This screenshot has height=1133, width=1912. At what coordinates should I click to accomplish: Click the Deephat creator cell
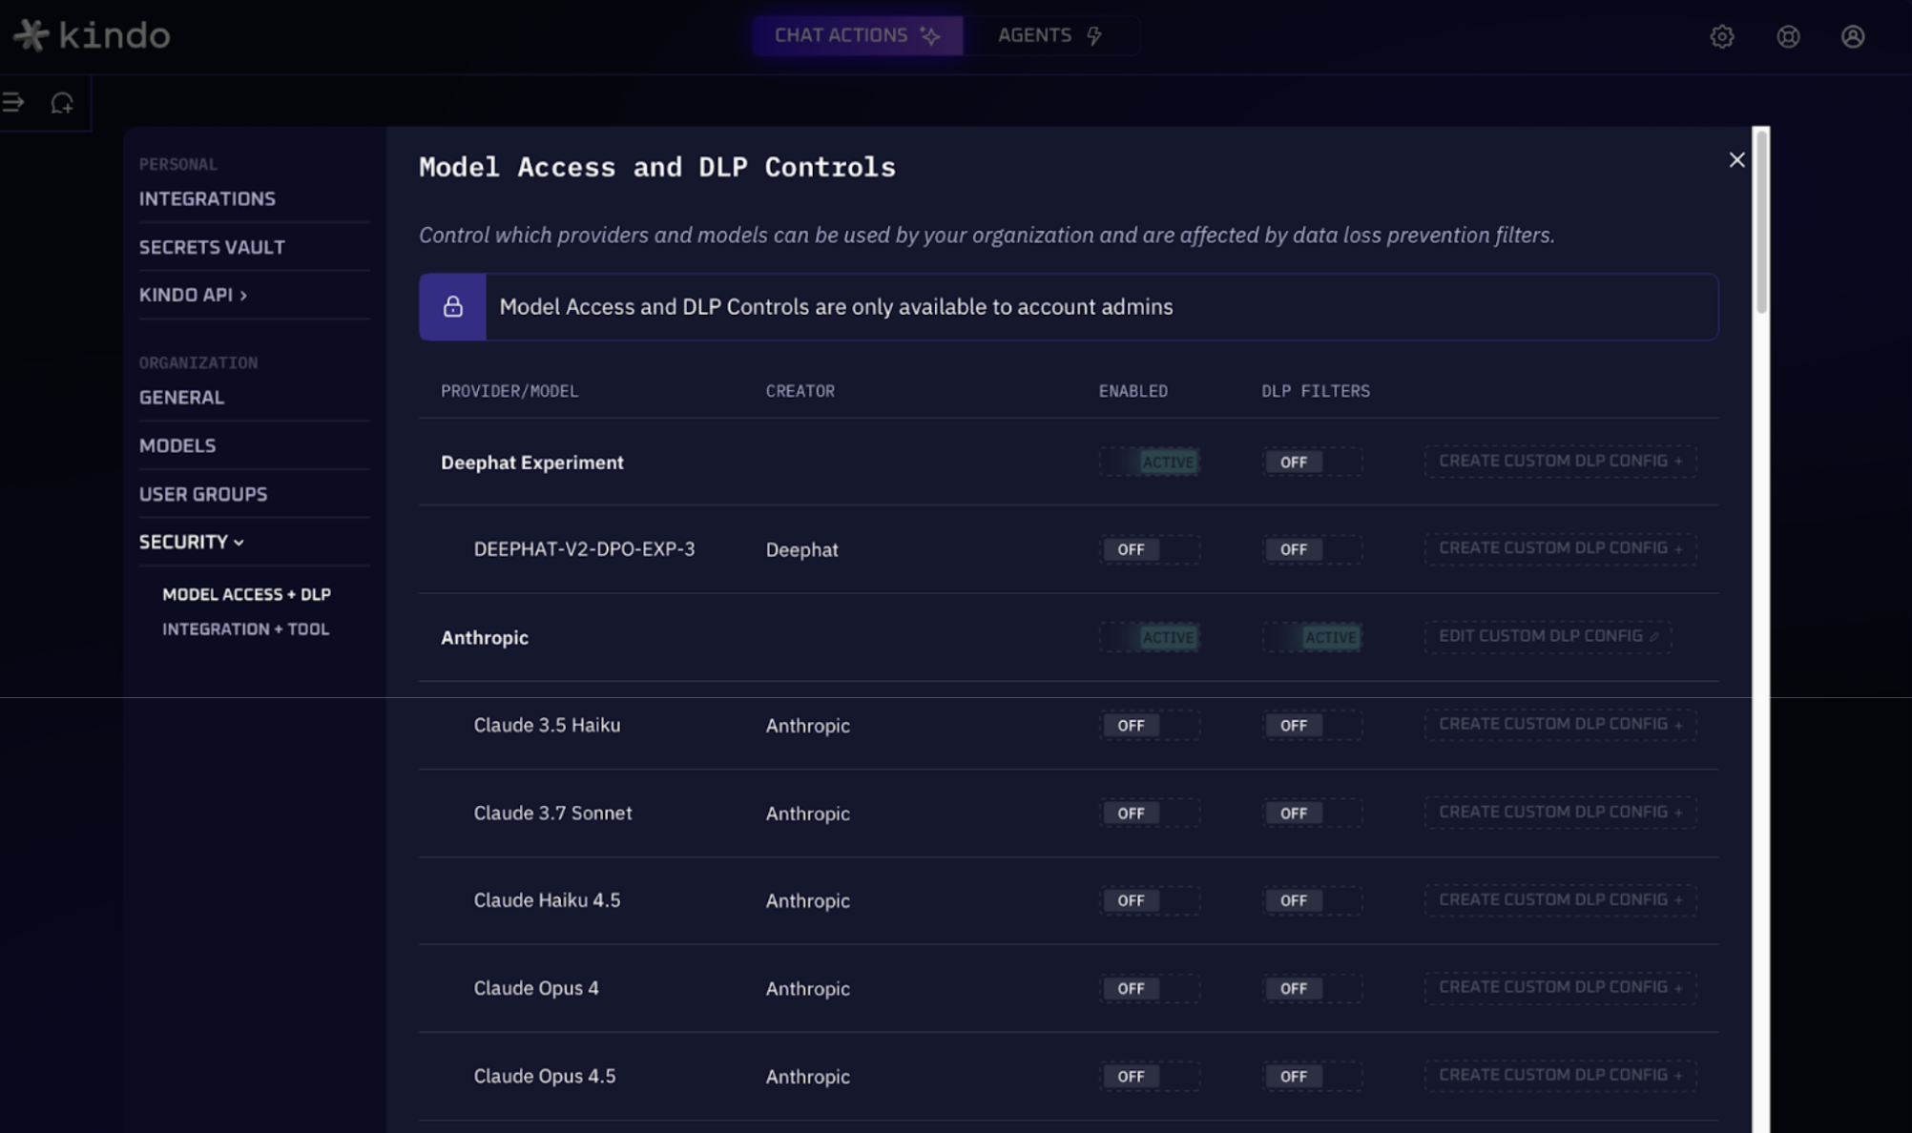(x=801, y=550)
